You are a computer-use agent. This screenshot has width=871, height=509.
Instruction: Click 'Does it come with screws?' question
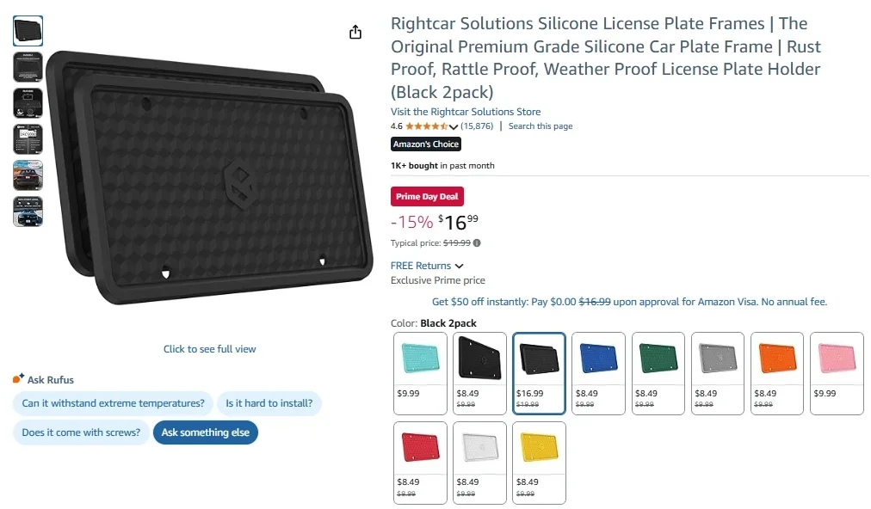(79, 432)
